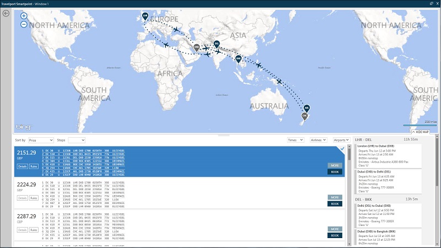Click the itinerary panel scrollbar thumb
441x248 pixels.
tap(437, 161)
